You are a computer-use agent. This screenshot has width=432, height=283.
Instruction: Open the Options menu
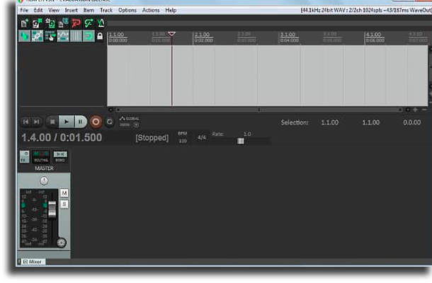[x=127, y=10]
